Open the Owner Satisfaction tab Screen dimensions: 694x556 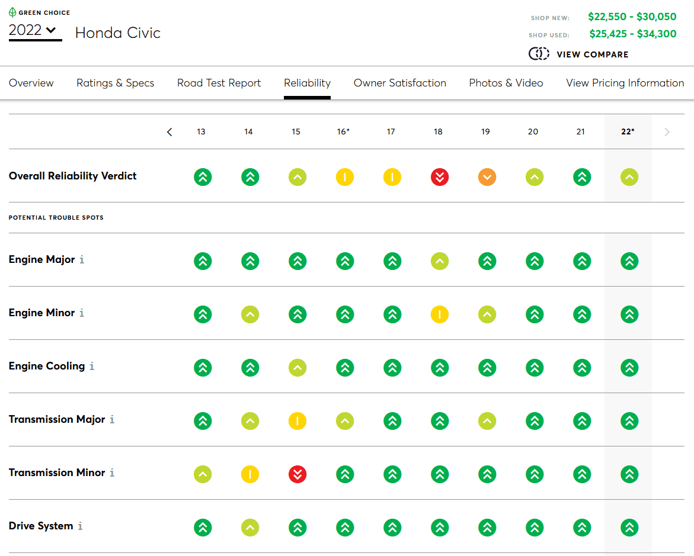click(x=399, y=83)
